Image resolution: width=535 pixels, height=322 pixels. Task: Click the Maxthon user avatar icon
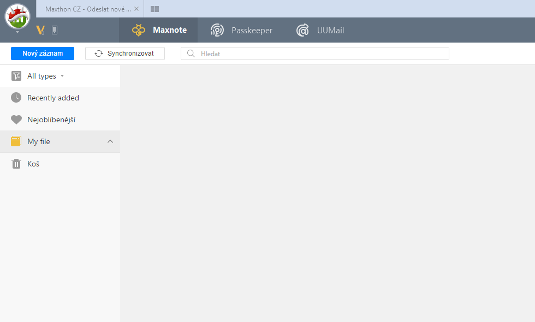click(x=17, y=15)
